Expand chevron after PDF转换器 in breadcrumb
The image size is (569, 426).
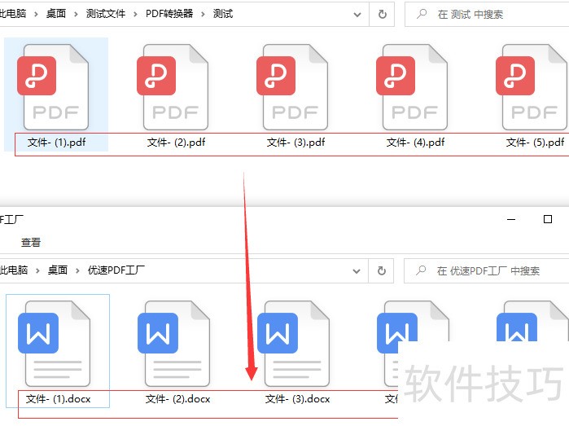pyautogui.click(x=203, y=15)
